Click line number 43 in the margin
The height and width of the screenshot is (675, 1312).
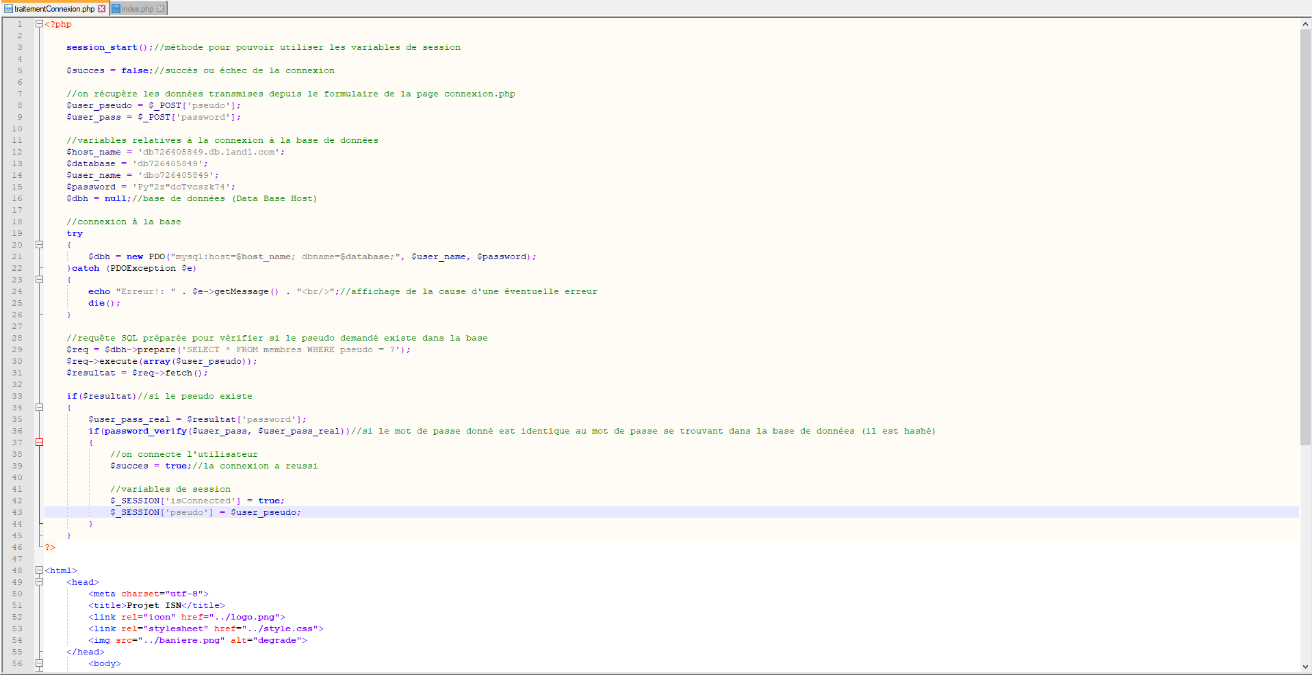pyautogui.click(x=17, y=512)
